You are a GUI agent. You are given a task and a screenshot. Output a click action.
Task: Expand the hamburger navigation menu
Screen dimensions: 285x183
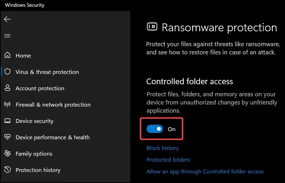[7, 36]
